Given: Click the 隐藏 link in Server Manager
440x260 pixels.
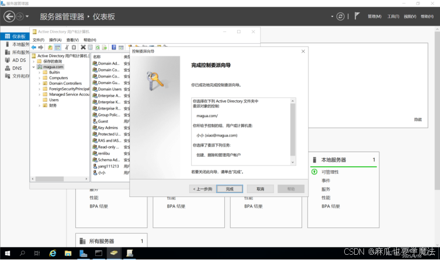Looking at the screenshot, I should [x=418, y=120].
